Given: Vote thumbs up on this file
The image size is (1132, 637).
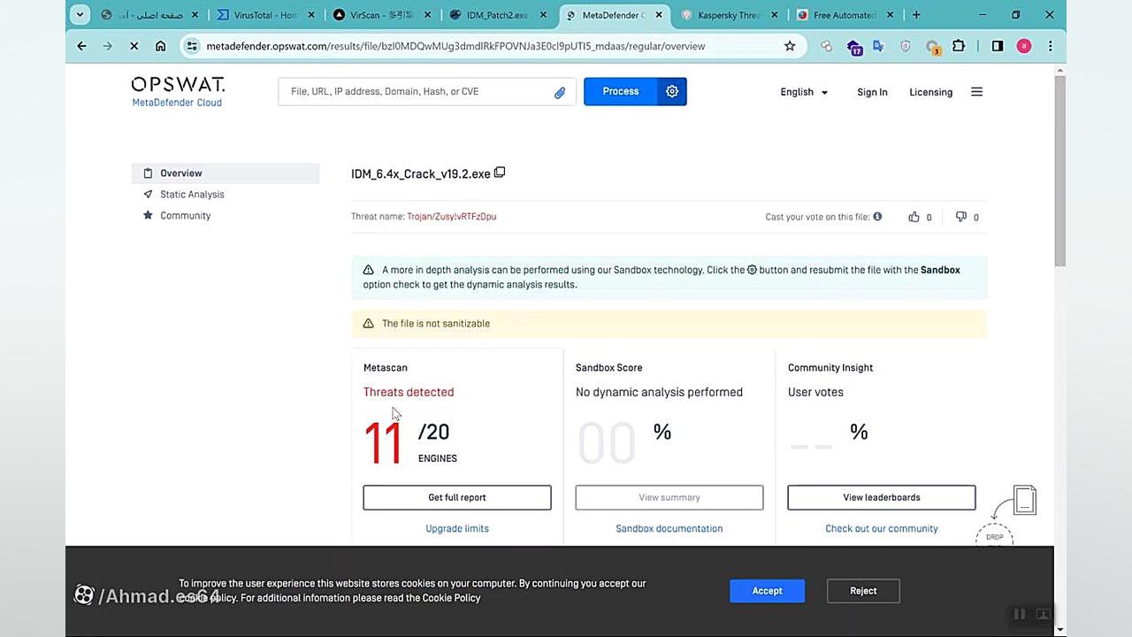Looking at the screenshot, I should 914,217.
